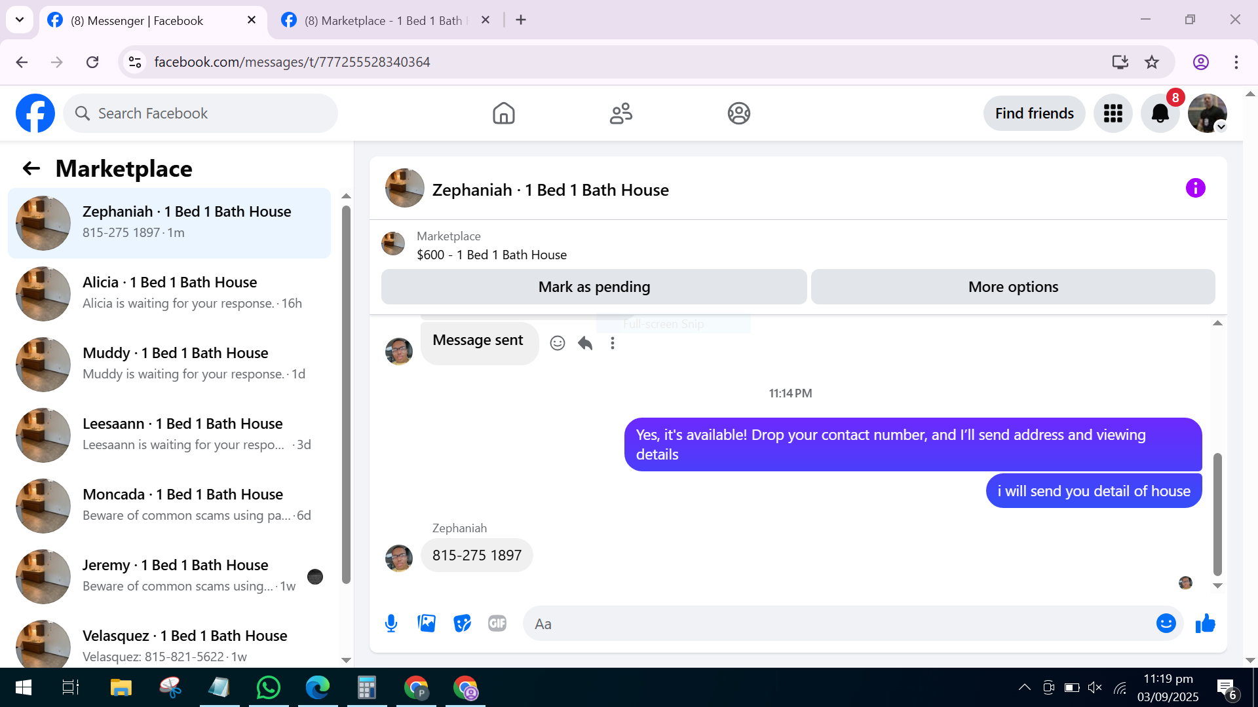Click the message text field Aa
This screenshot has width=1258, height=707.
point(839,624)
